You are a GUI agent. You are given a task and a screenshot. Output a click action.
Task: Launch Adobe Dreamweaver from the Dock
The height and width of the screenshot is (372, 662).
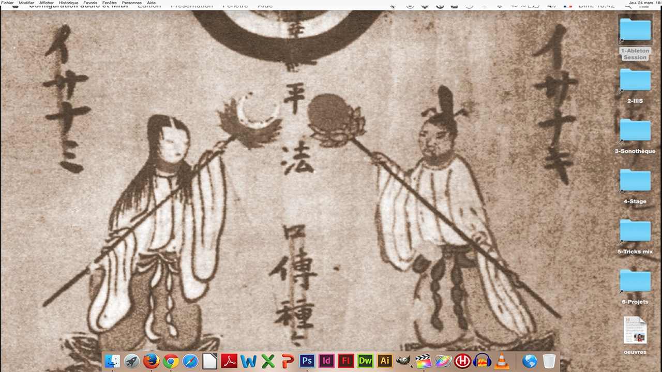pos(365,361)
